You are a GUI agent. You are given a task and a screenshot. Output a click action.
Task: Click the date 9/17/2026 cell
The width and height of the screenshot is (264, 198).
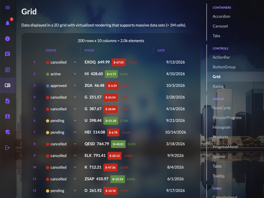coord(175,190)
